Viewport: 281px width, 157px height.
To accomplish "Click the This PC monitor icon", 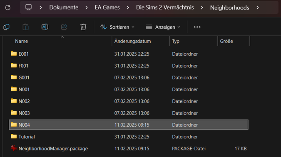I will pos(28,7).
